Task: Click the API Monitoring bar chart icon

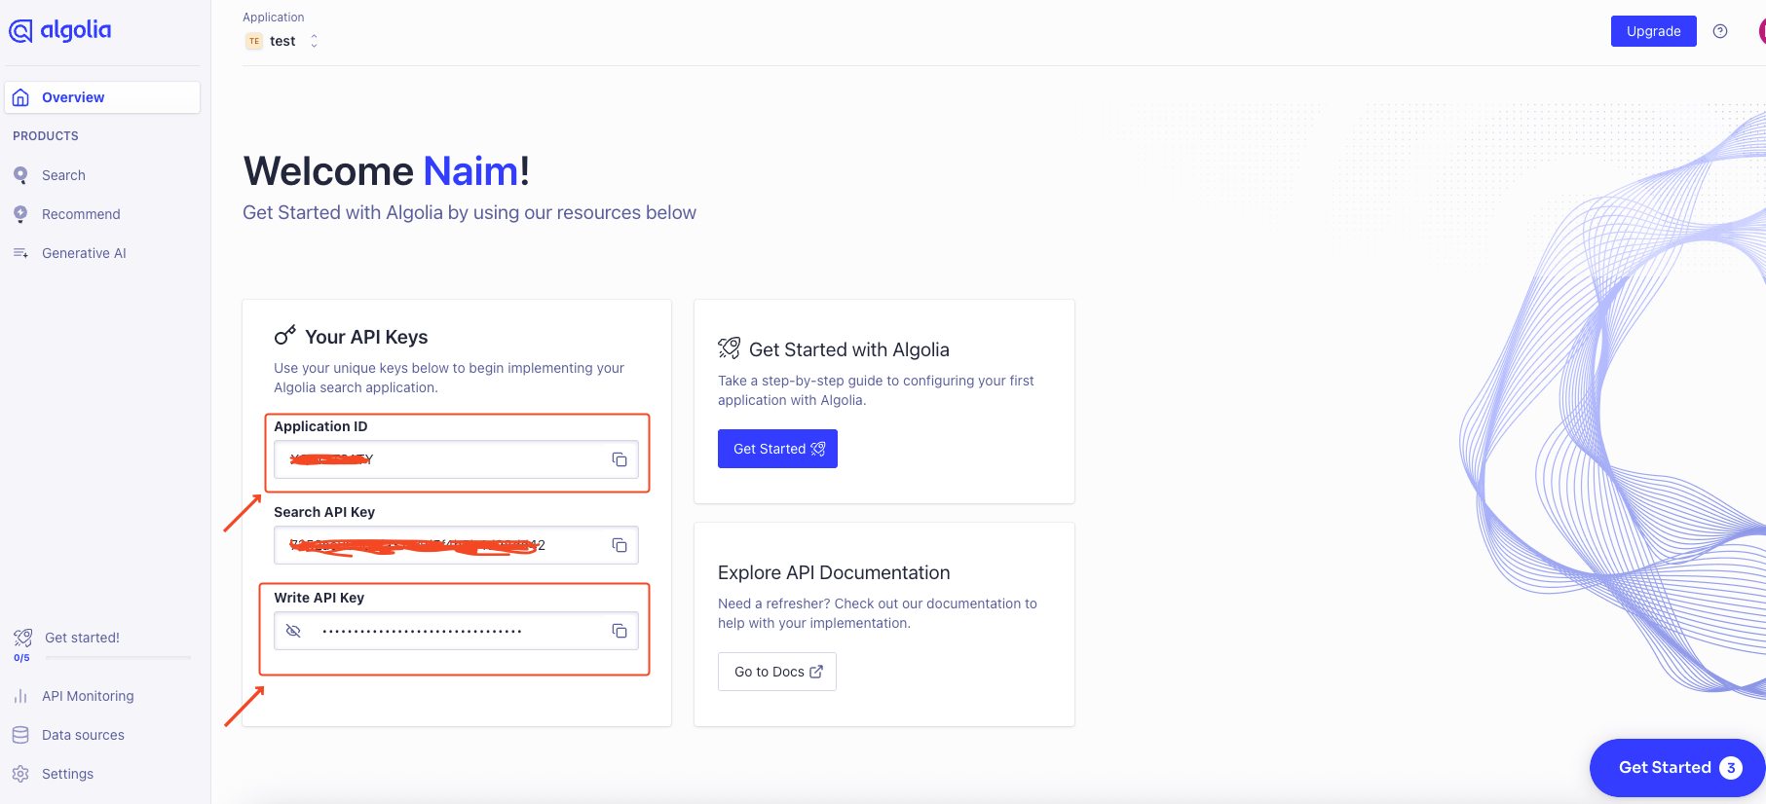Action: click(20, 696)
